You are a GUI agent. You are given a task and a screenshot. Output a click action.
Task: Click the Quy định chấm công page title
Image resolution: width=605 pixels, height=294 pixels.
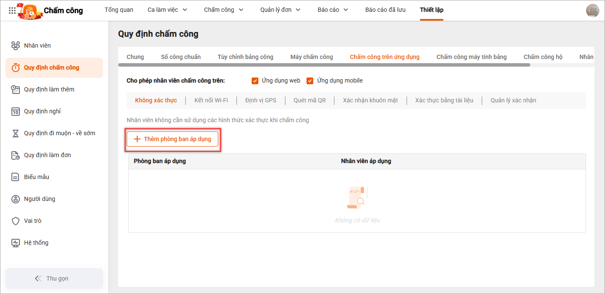[x=158, y=34]
